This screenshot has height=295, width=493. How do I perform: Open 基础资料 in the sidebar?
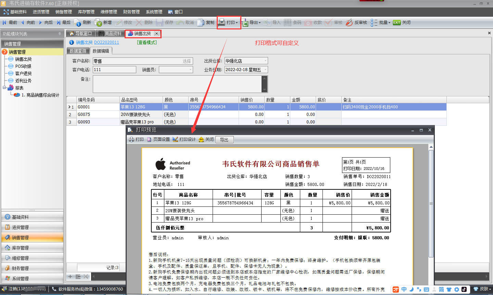[32, 217]
